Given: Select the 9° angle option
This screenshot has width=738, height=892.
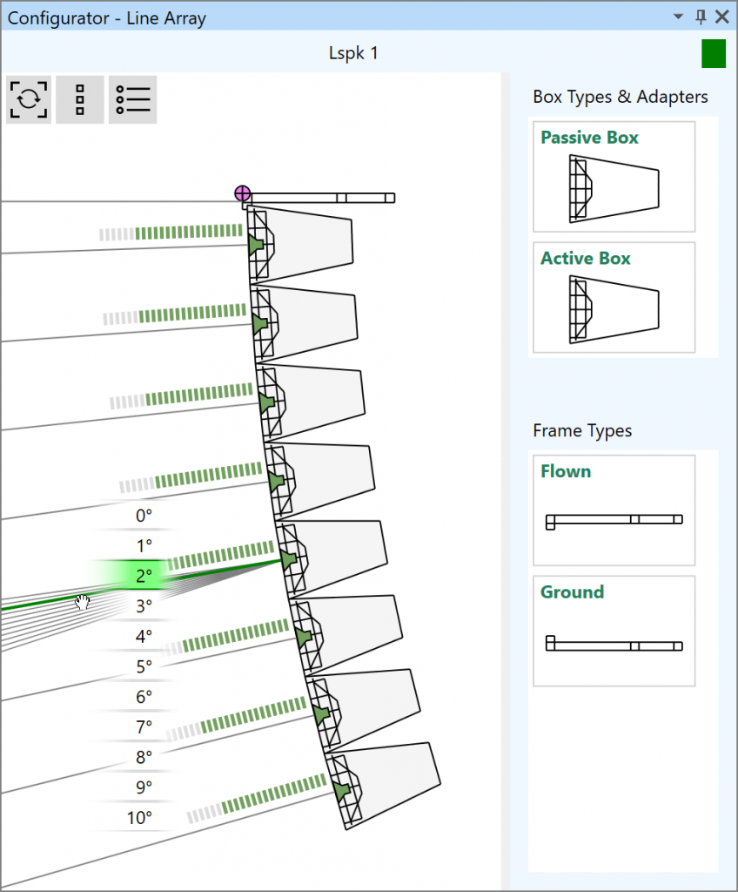Looking at the screenshot, I should pyautogui.click(x=144, y=787).
